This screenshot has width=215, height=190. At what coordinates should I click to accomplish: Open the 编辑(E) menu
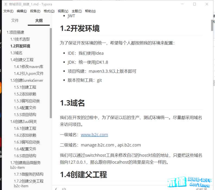tap(22, 11)
